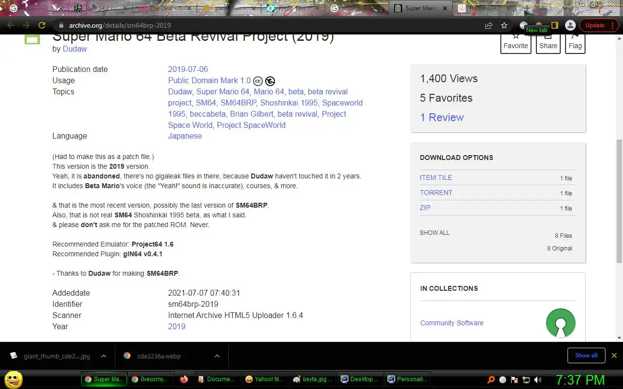The height and width of the screenshot is (389, 623).
Task: Open uploader Dudaw's profile link
Action: pos(74,49)
